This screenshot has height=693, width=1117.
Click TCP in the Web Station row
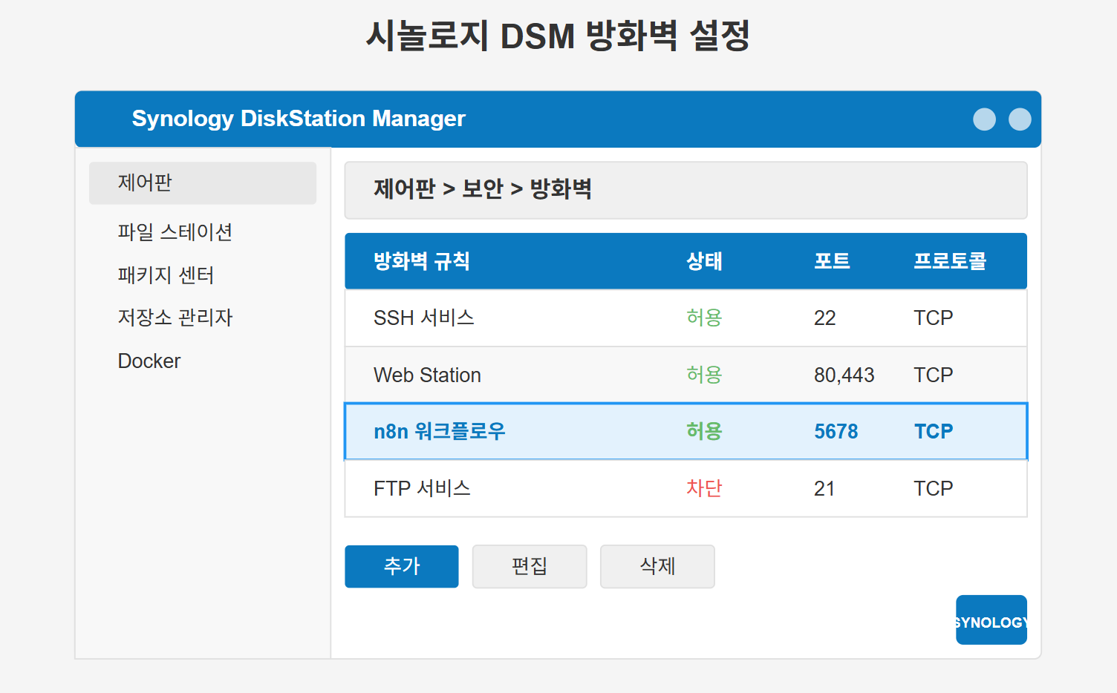point(934,375)
